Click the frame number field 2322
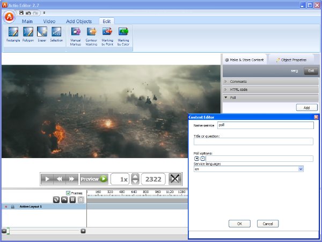Viewport: 322px width, 242px height. (153, 179)
